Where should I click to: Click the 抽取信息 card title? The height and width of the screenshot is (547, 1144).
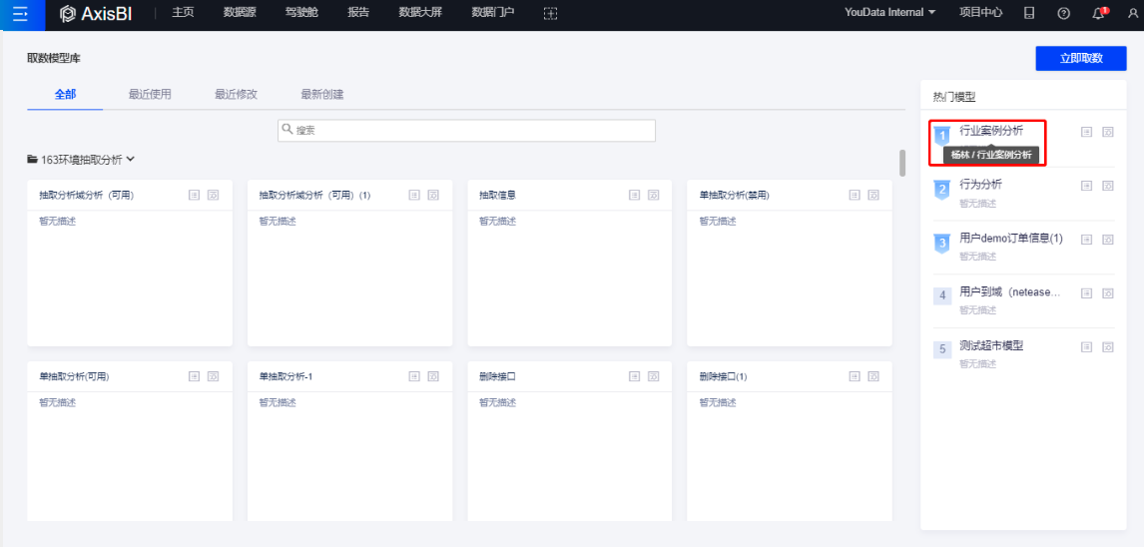coord(497,196)
